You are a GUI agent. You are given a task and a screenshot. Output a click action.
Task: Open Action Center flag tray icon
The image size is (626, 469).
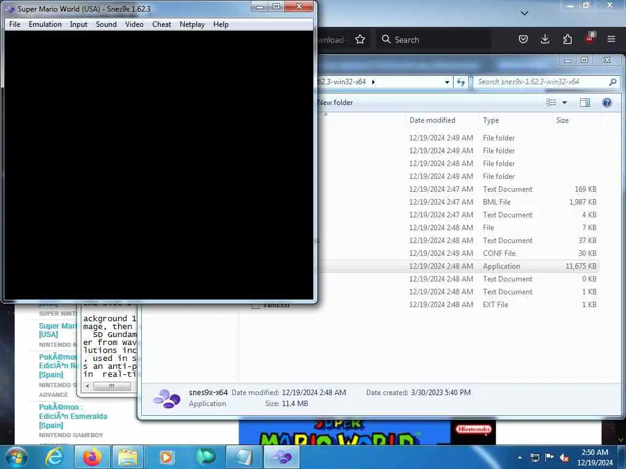pyautogui.click(x=550, y=457)
